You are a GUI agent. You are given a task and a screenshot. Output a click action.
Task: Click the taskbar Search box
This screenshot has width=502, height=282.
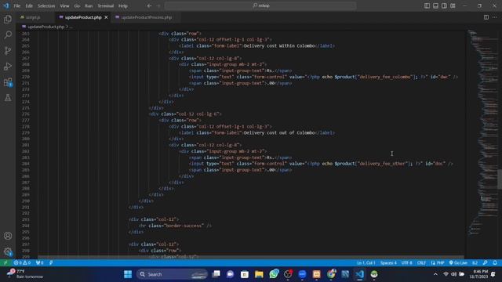point(173,274)
